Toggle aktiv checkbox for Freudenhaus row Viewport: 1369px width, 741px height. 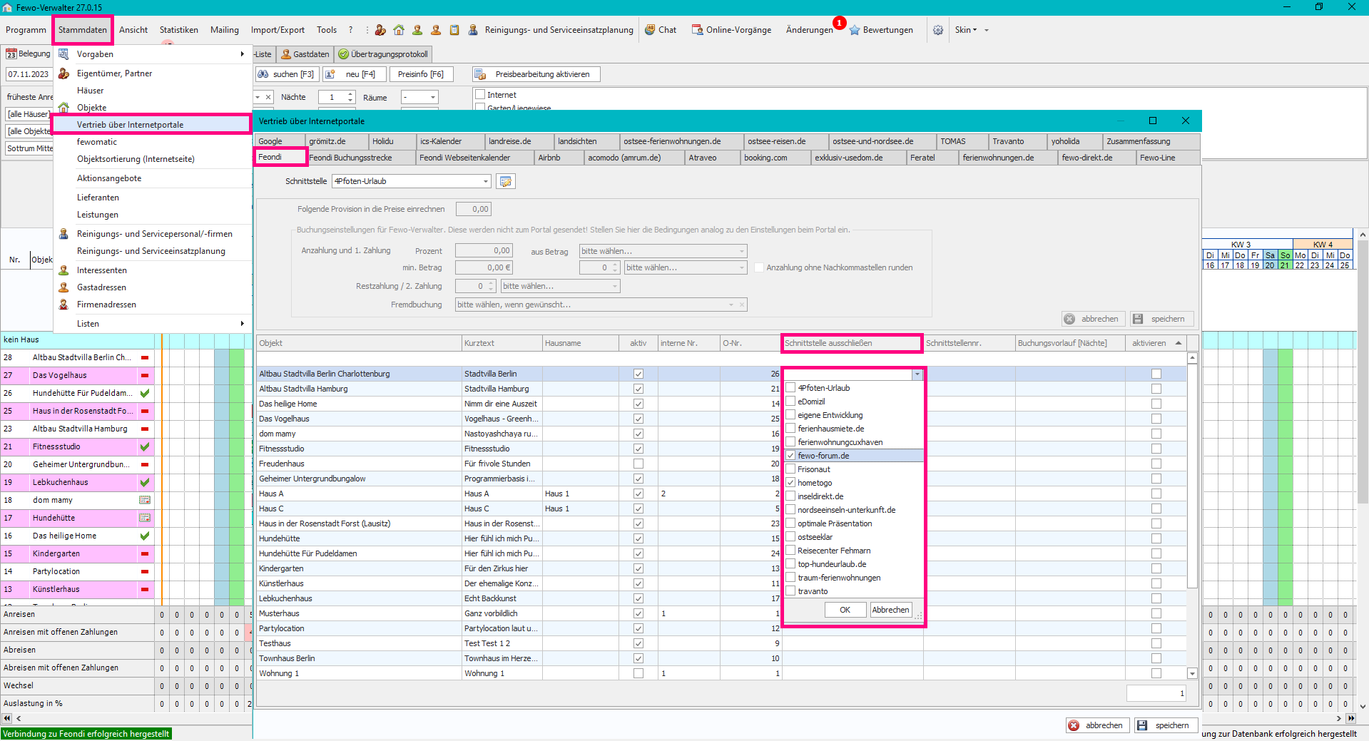pyautogui.click(x=638, y=464)
